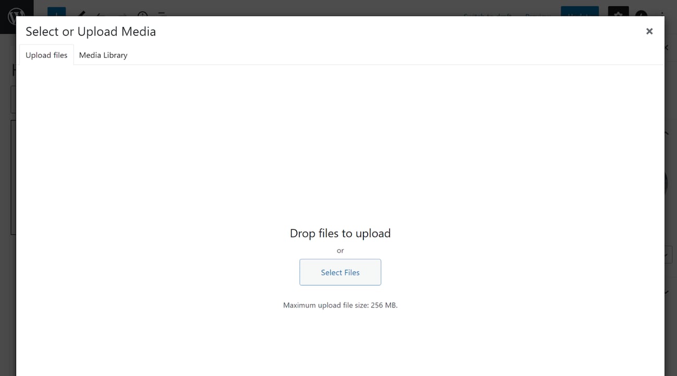Collapse the sidebar panel chevron at right edge

(x=667, y=134)
